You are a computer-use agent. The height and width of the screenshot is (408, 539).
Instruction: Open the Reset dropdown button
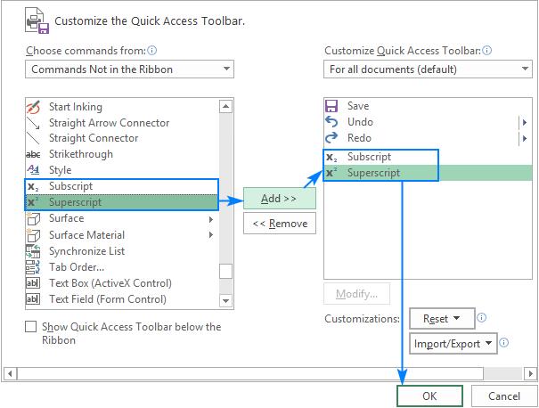coord(440,318)
